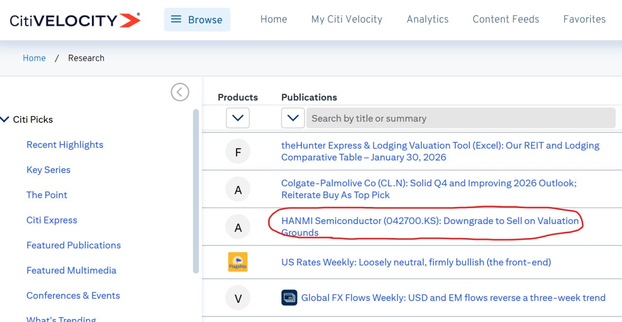The image size is (622, 322).
Task: Collapse the sidebar with the circled arrow
Action: click(x=180, y=92)
